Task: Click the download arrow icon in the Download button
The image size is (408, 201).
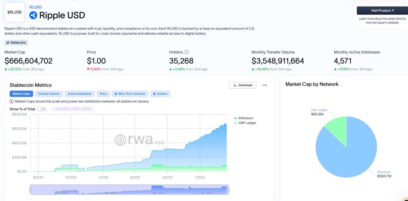Action: click(x=235, y=85)
